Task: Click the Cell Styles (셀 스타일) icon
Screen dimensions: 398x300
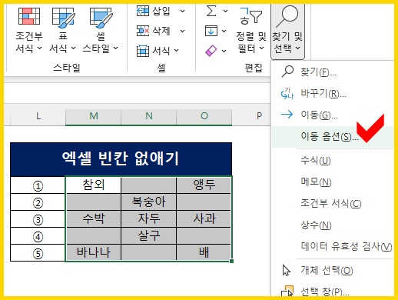Action: click(x=101, y=17)
